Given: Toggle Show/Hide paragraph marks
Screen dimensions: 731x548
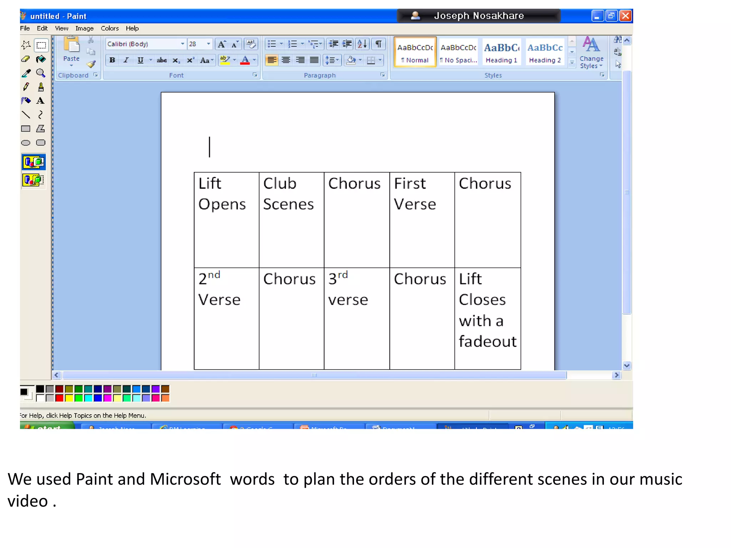Looking at the screenshot, I should click(378, 44).
